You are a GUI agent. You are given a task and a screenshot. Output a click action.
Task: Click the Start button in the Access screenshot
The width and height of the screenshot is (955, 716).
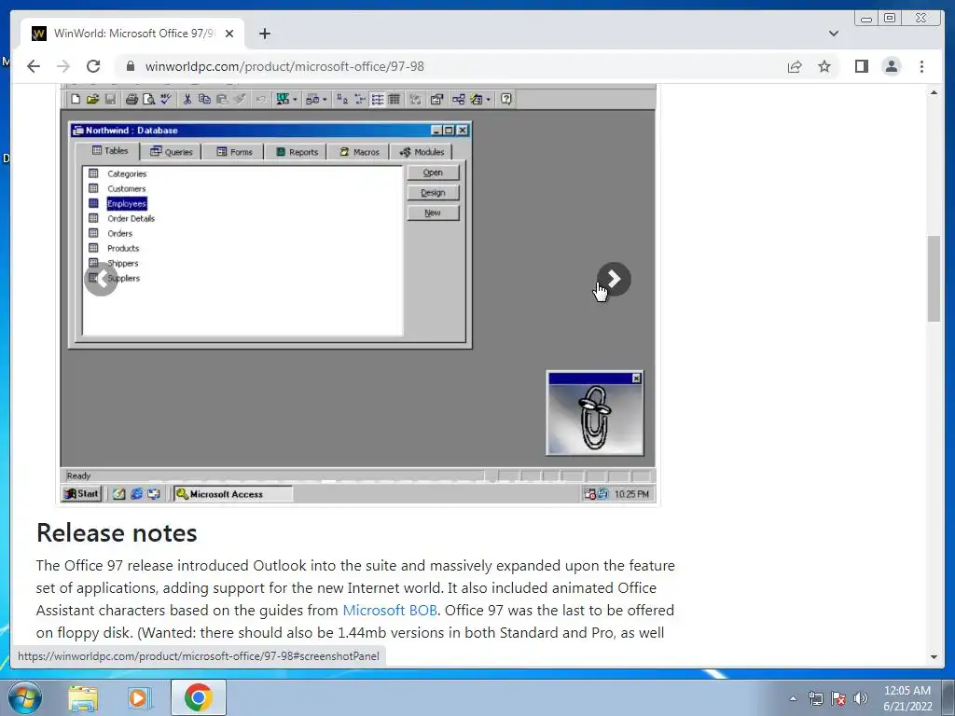pyautogui.click(x=82, y=494)
